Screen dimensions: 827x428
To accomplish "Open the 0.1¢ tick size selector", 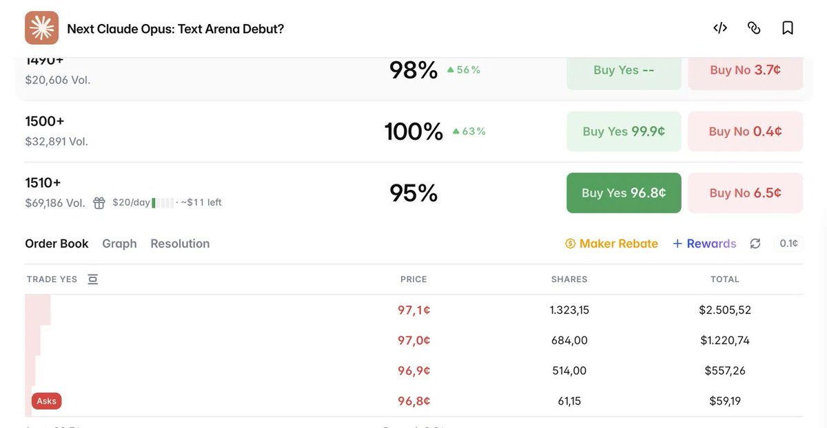I will click(788, 244).
